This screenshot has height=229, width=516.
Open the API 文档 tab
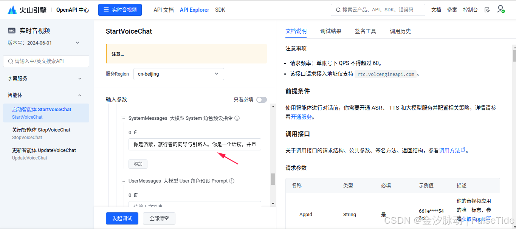164,10
